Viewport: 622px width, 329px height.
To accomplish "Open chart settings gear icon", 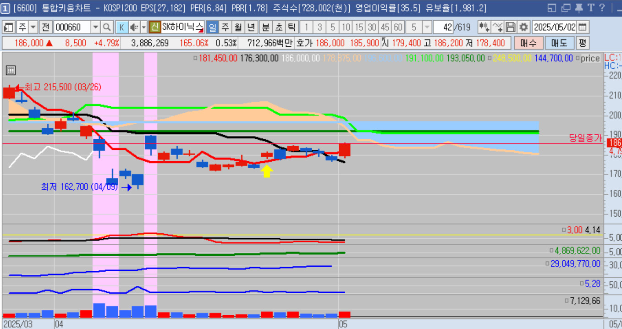I will (x=523, y=27).
